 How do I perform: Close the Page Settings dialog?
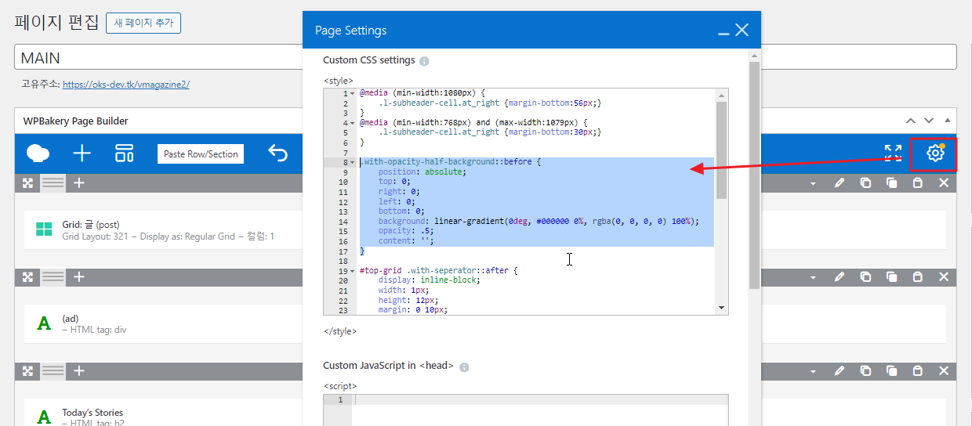coord(742,30)
